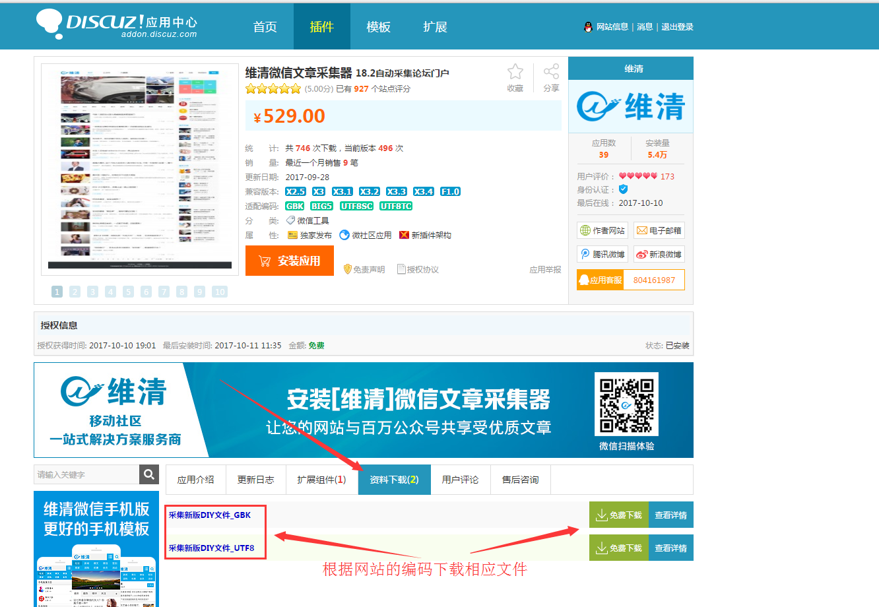Open the 采集新版DIY文件_UTF8 link
879x607 pixels.
211,548
